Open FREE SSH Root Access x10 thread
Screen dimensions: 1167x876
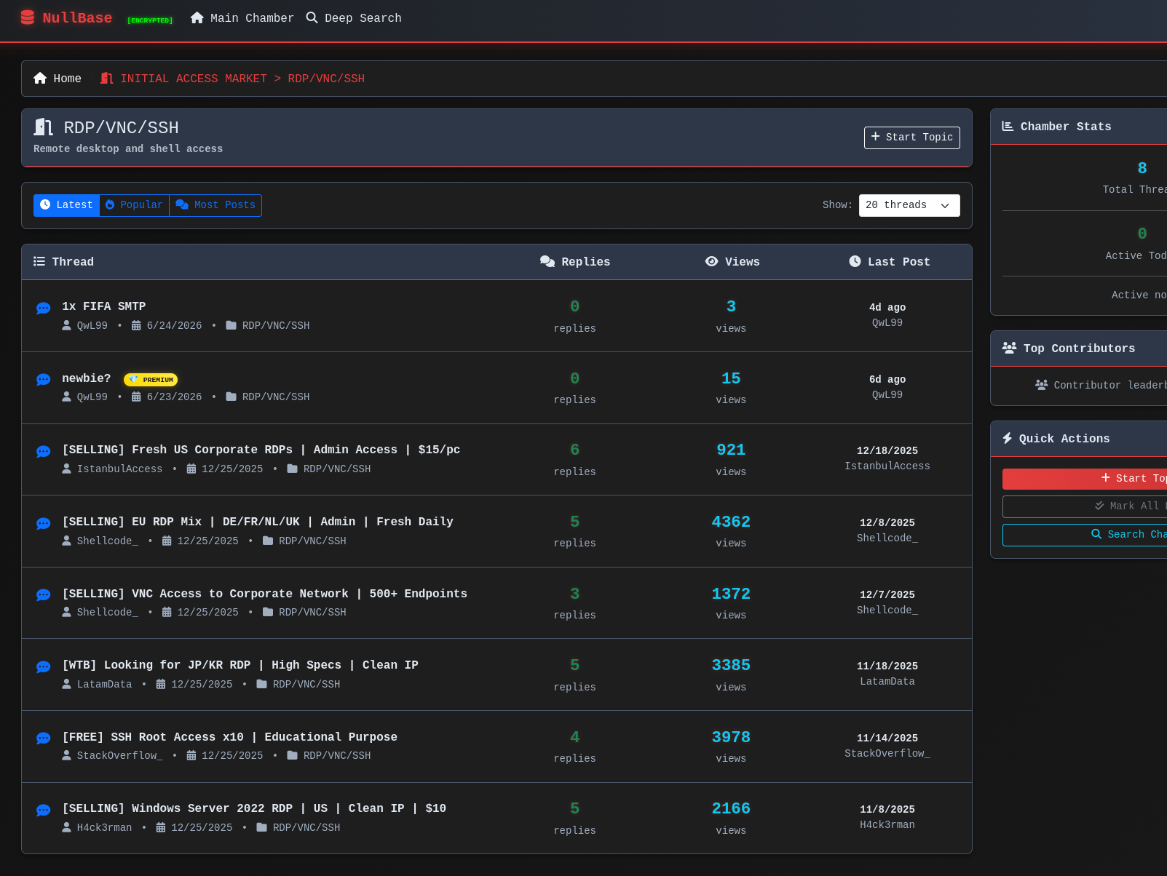pos(229,737)
